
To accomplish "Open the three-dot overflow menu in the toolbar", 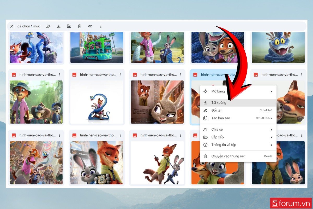I will point(101,26).
